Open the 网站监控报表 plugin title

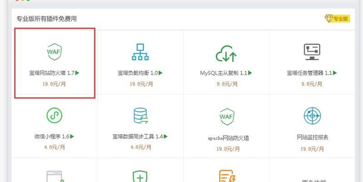tap(313, 137)
